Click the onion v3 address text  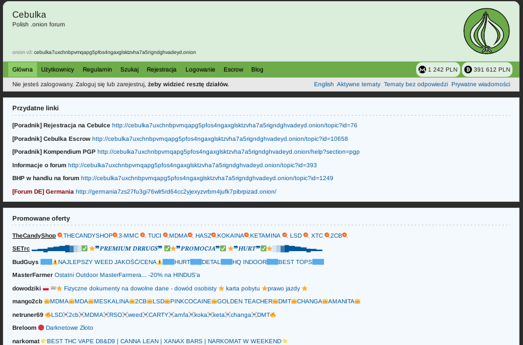[x=114, y=52]
